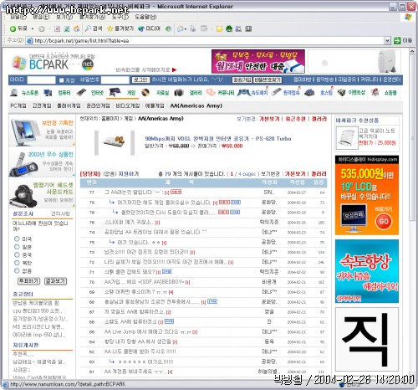Open the Back button history dropdown arrow
Viewport: 418px width, 390px height.
[33, 28]
